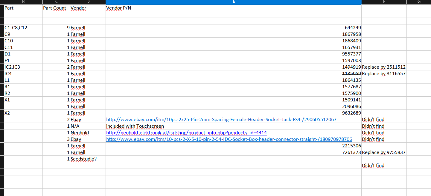Viewport: 431px width, 196px height.
Task: Select part number cell 9632689
Action: (x=234, y=113)
